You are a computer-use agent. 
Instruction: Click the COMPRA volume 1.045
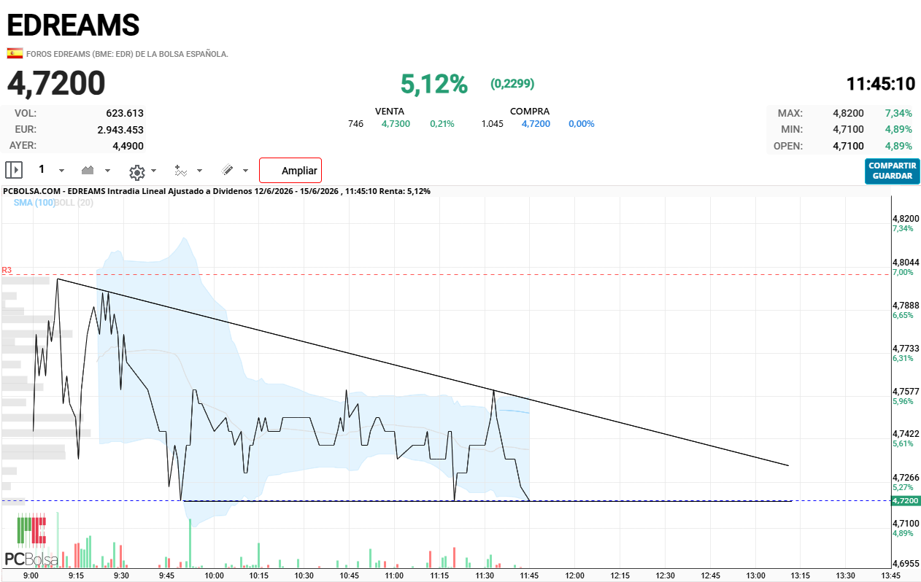pyautogui.click(x=493, y=124)
